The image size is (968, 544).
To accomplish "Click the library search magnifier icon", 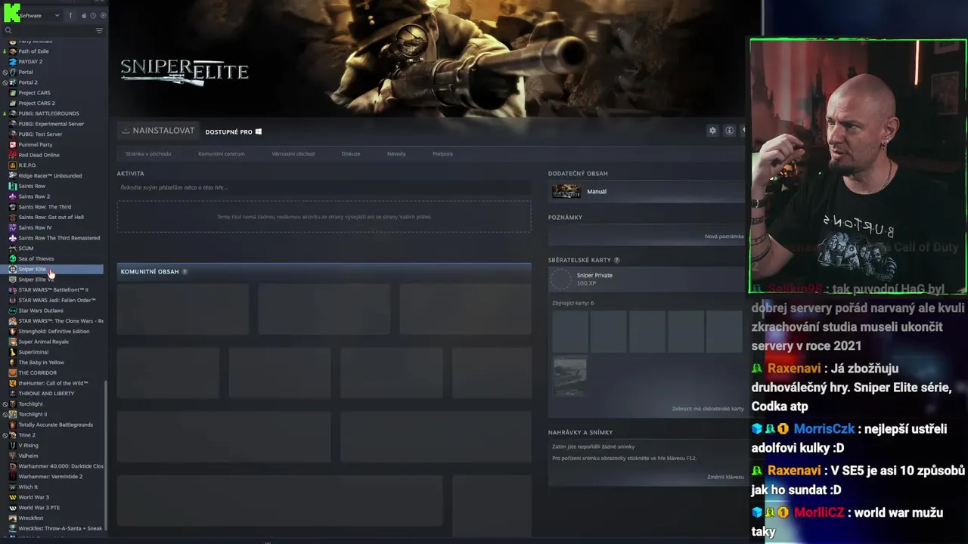I will (8, 30).
